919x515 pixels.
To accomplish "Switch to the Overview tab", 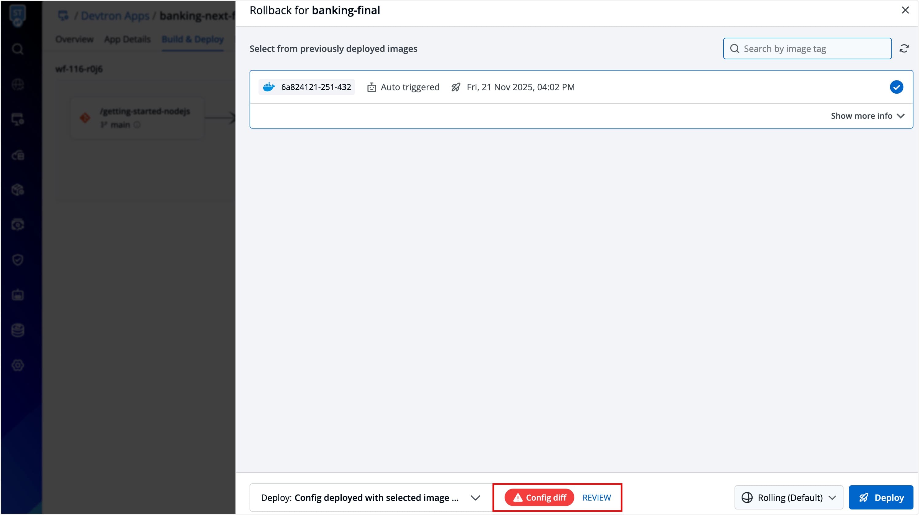I will coord(74,39).
